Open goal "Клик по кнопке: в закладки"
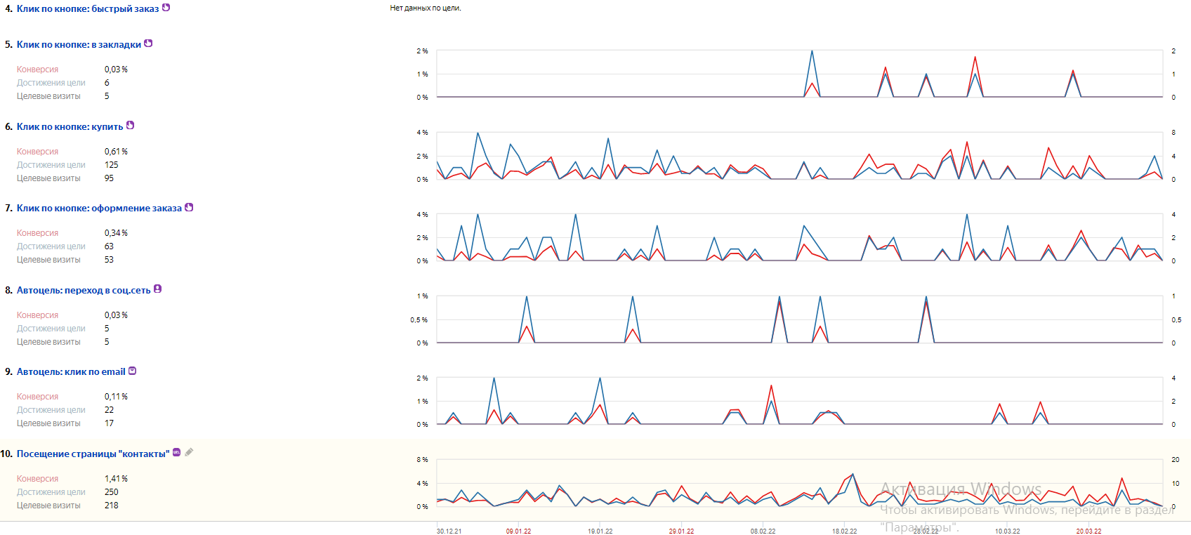The image size is (1191, 535). pos(79,45)
